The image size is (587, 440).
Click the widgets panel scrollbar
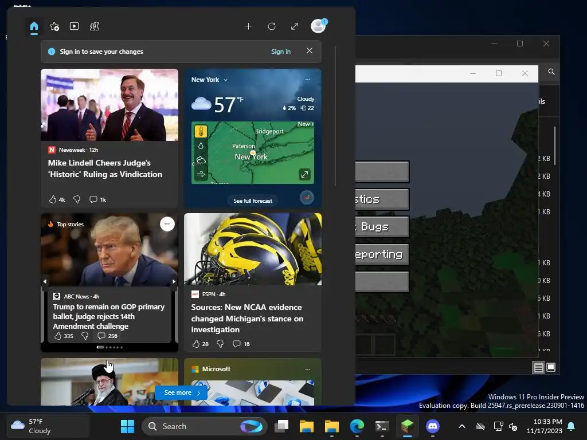point(335,116)
